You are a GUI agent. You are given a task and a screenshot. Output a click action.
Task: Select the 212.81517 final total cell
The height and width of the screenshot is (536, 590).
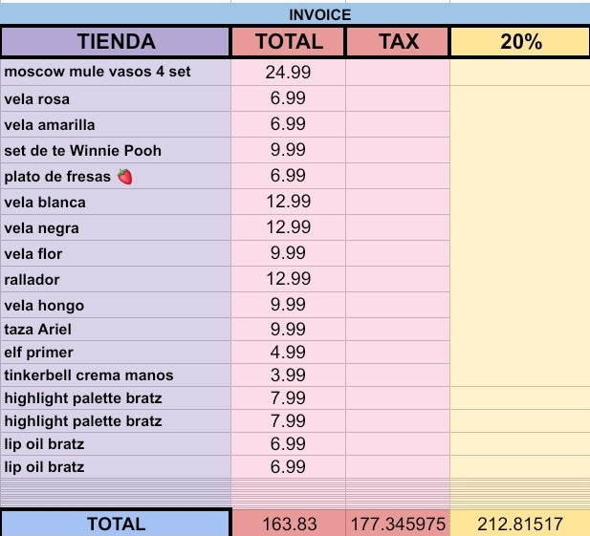(520, 524)
